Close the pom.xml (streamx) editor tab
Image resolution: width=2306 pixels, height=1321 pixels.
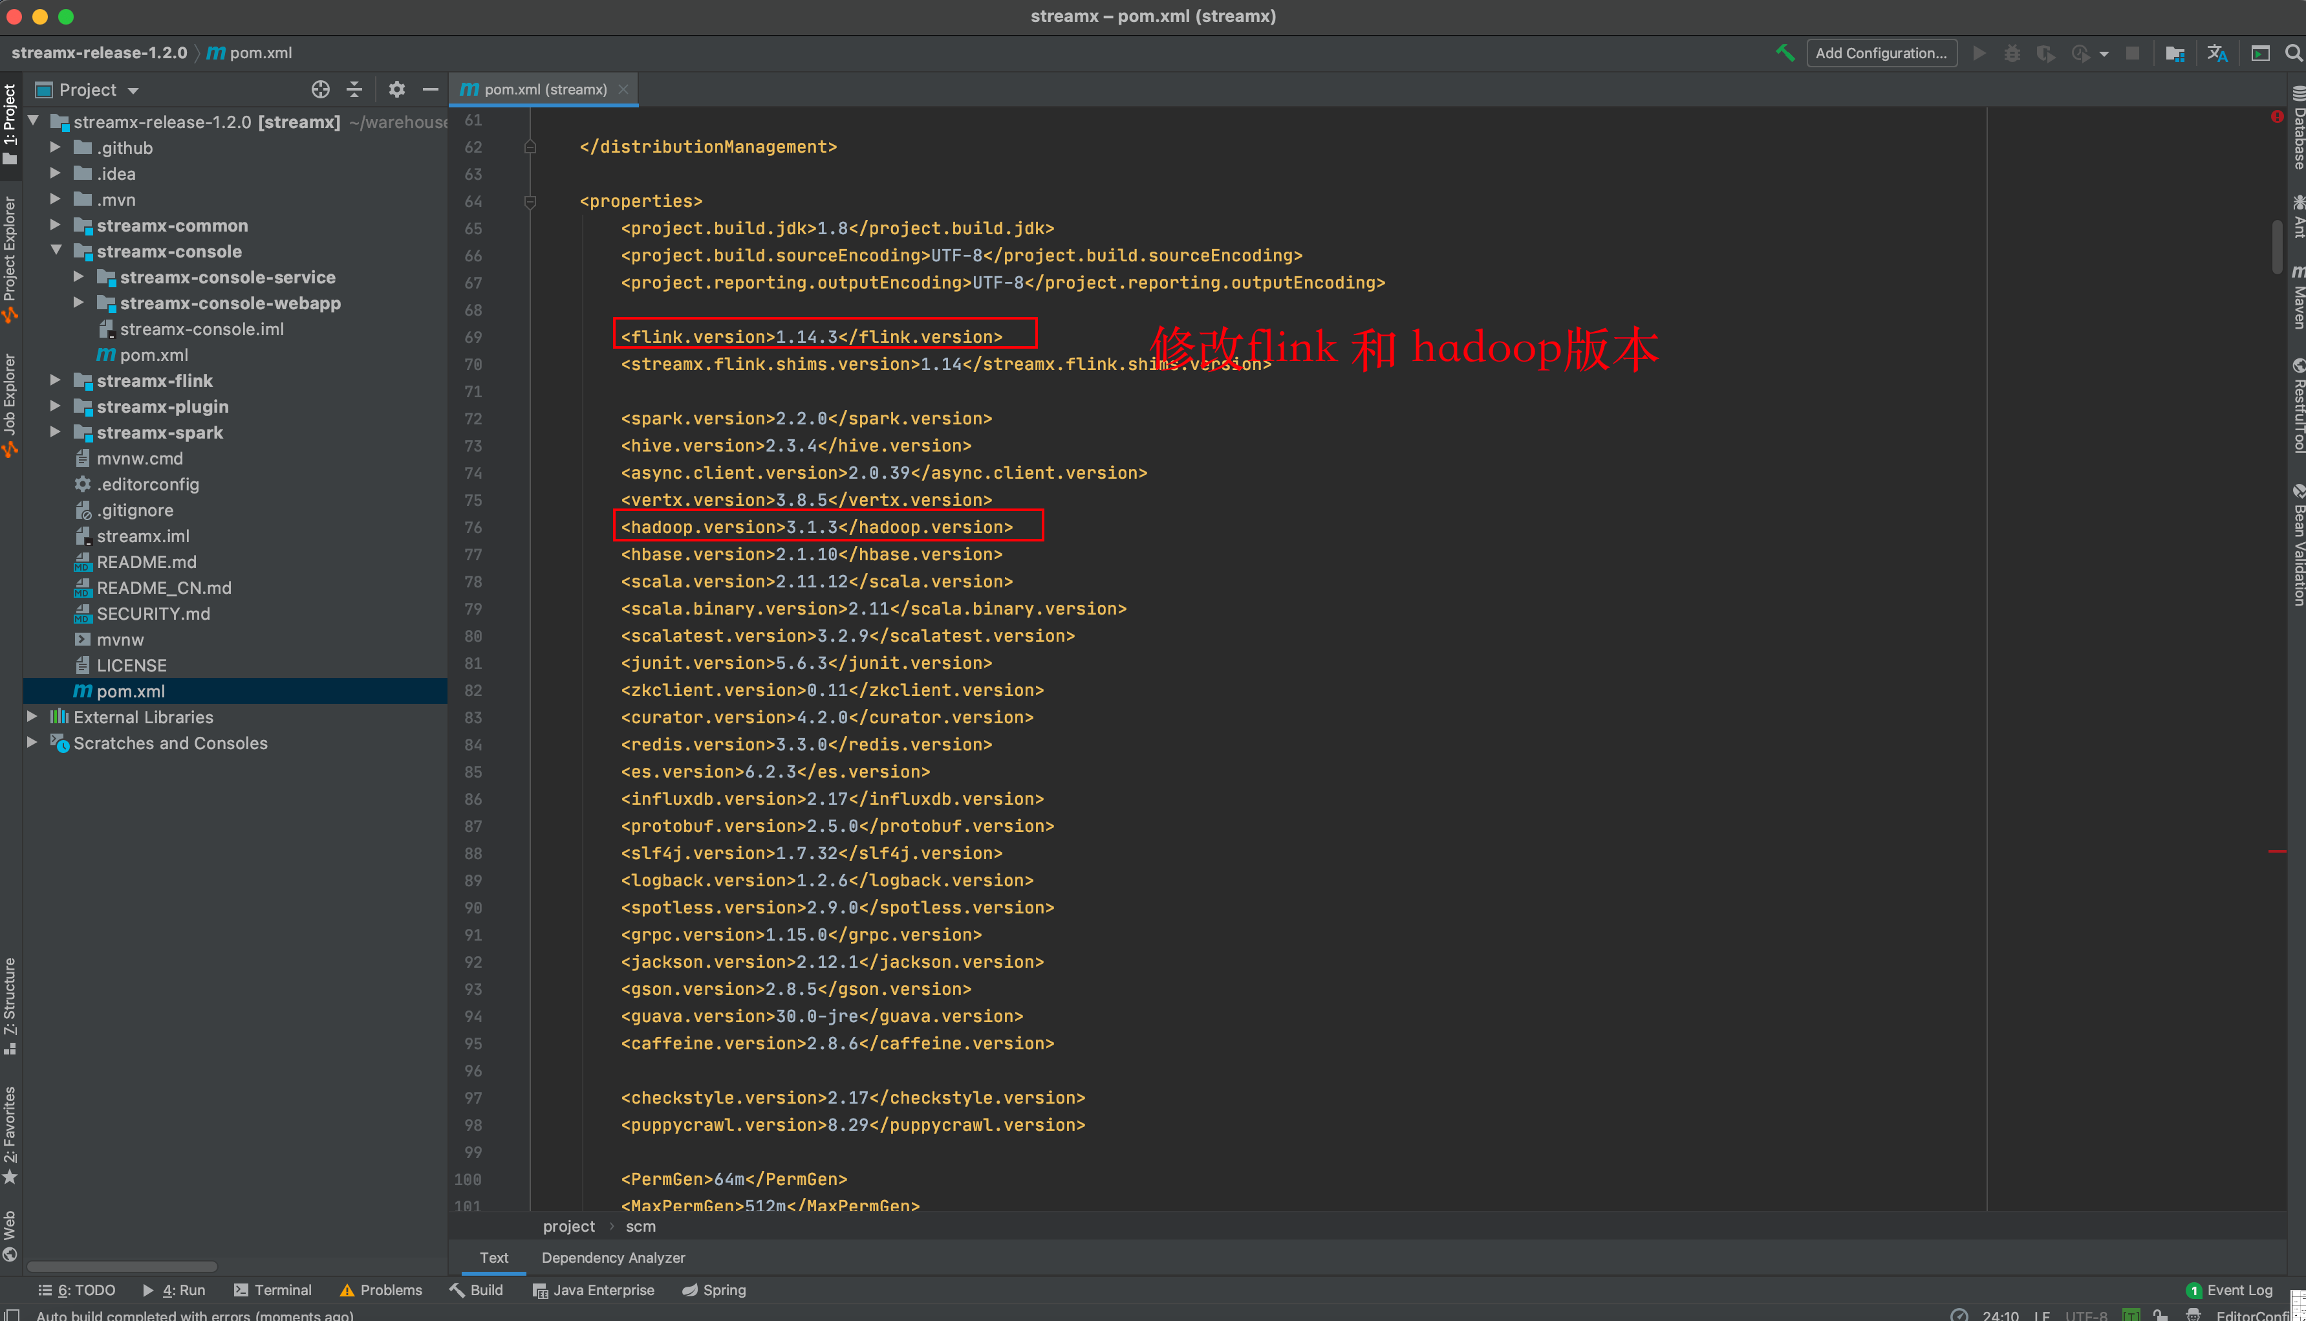coord(623,89)
